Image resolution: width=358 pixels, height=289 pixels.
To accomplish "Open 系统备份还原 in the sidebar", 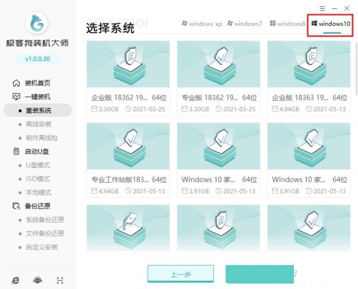I will (x=45, y=219).
